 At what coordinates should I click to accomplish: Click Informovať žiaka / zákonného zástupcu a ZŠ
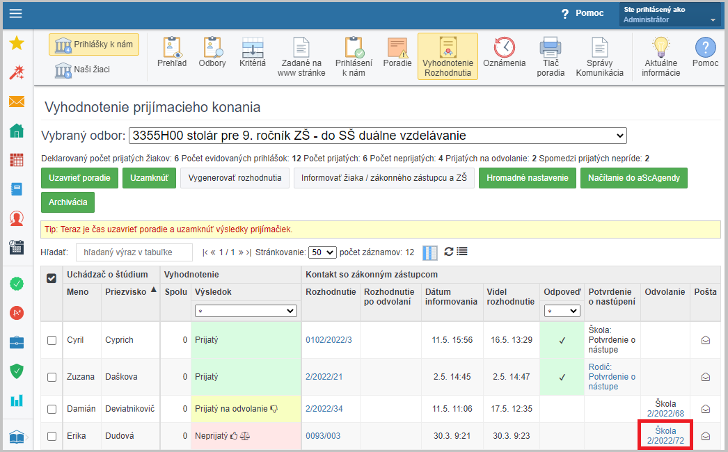(384, 178)
